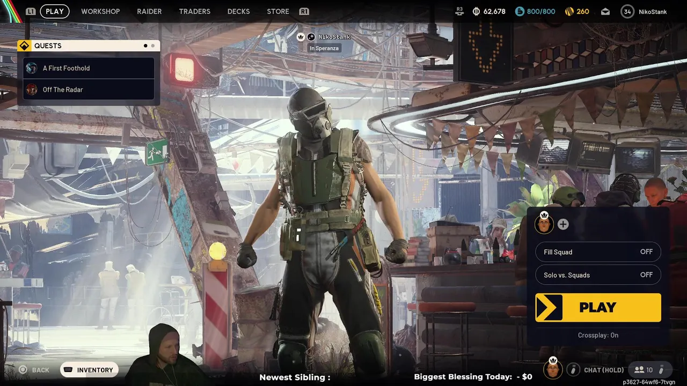Select the second quest page dot
687x386 pixels.
click(153, 46)
